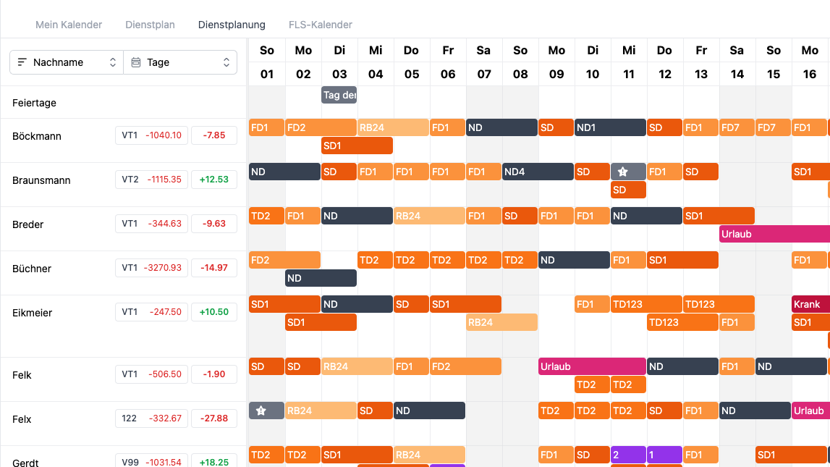Expand the Nachname sort dropdown chevron
The height and width of the screenshot is (467, 830).
(113, 62)
